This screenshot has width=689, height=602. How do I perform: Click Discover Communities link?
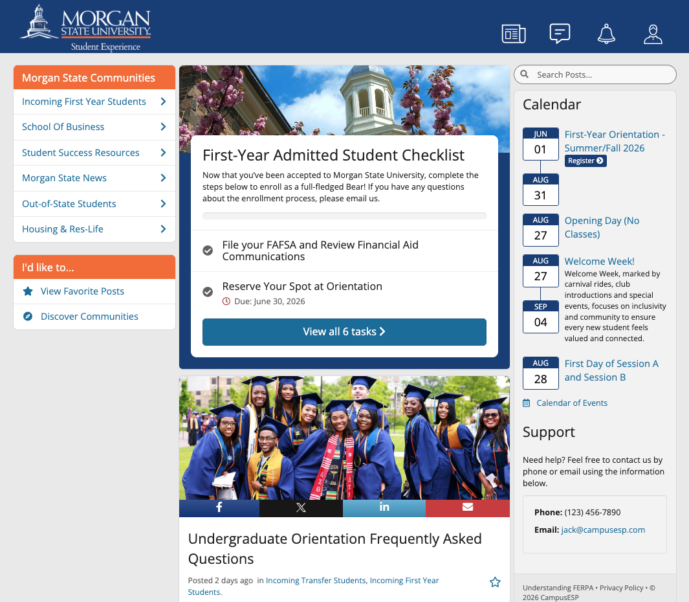(90, 316)
